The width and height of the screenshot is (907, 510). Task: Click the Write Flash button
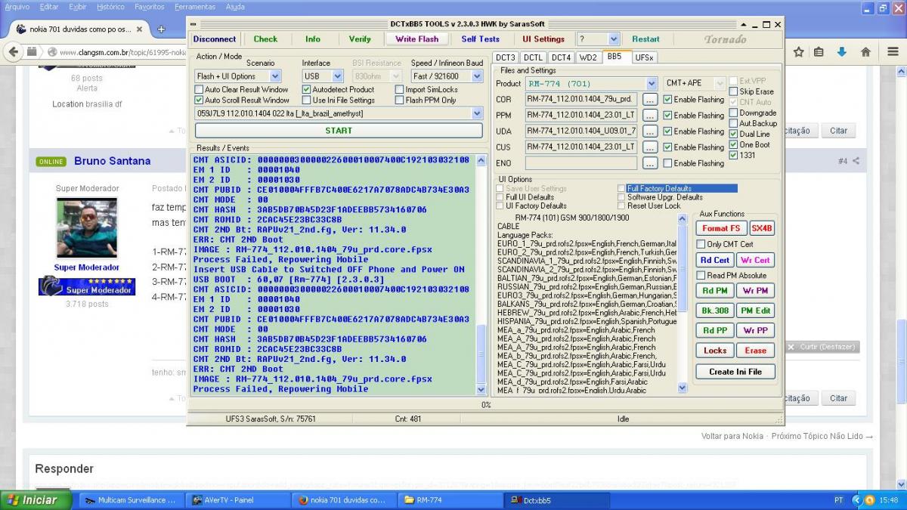(x=417, y=39)
